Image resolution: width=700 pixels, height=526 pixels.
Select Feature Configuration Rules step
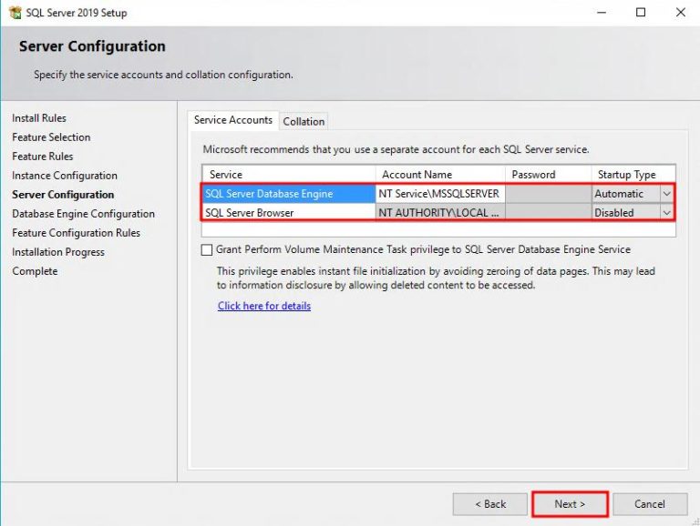[76, 233]
